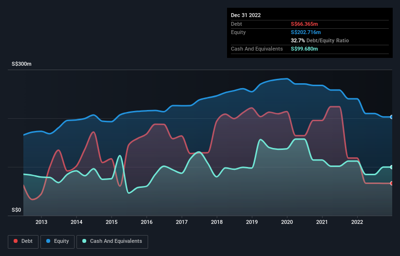Click the Debt row label in tooltip
The width and height of the screenshot is (400, 256).
coord(236,24)
